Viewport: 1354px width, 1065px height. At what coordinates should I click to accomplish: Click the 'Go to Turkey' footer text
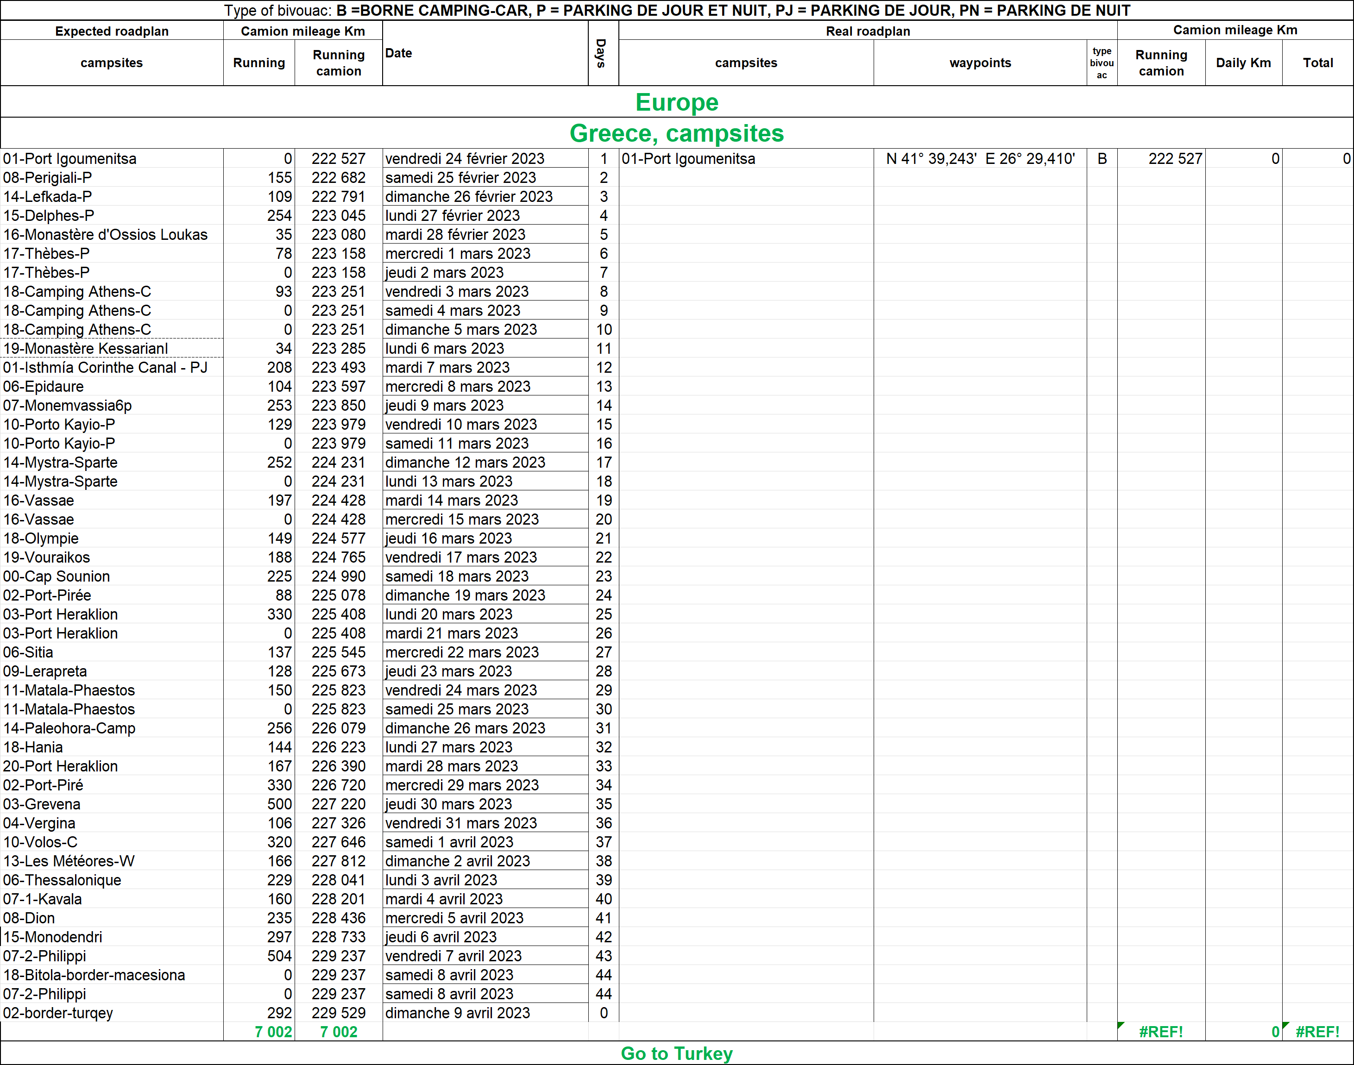pos(677,1053)
